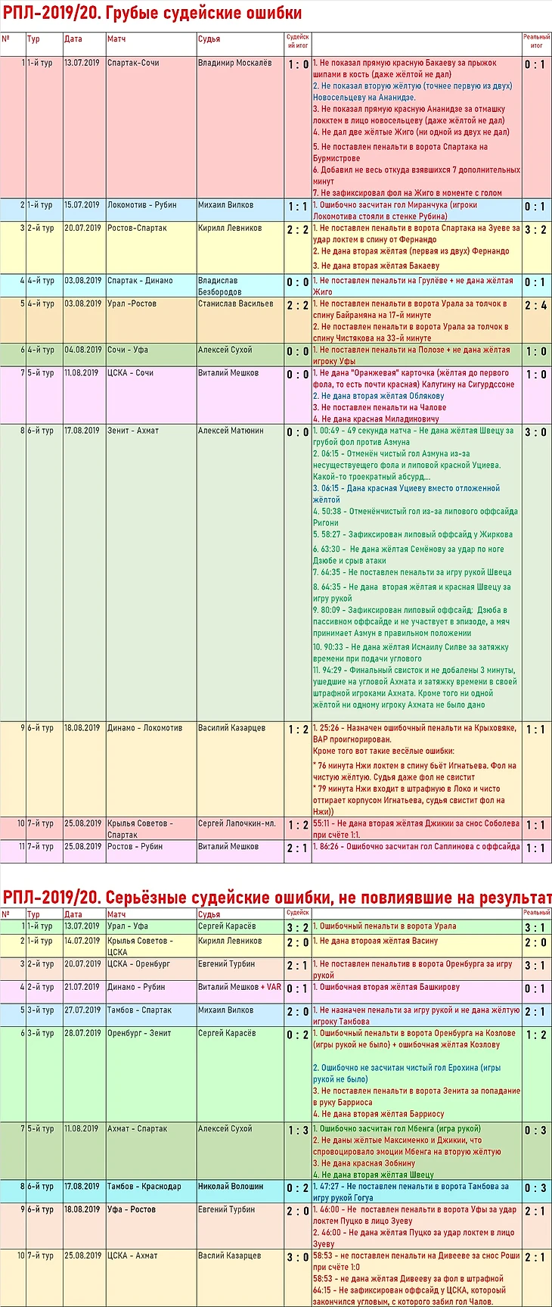Select the 'Ростов-Спартак' match cell

[150, 247]
